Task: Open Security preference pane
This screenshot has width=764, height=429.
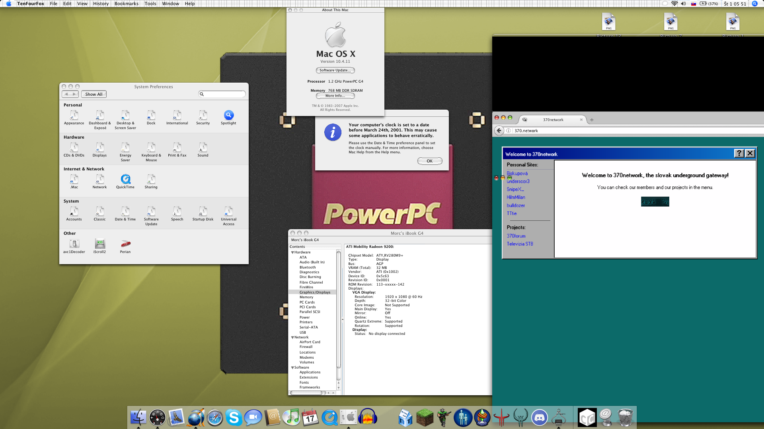Action: coord(203,118)
